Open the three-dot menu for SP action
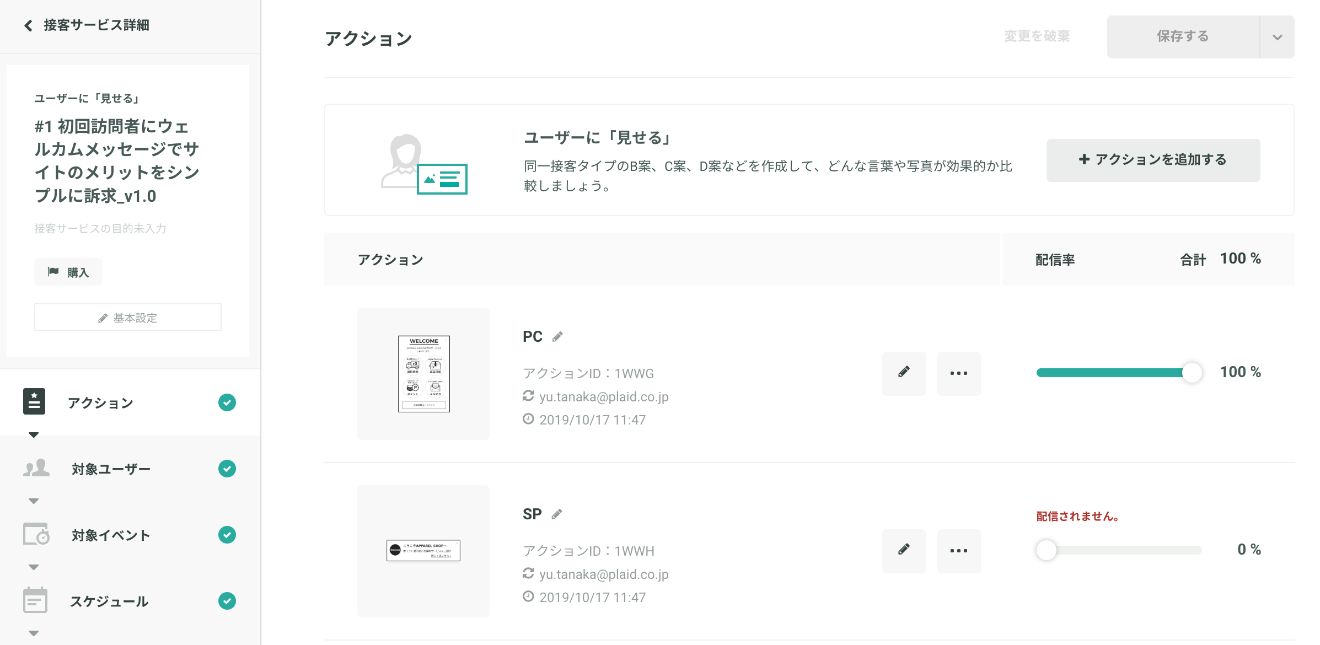The height and width of the screenshot is (645, 1320). pyautogui.click(x=959, y=551)
